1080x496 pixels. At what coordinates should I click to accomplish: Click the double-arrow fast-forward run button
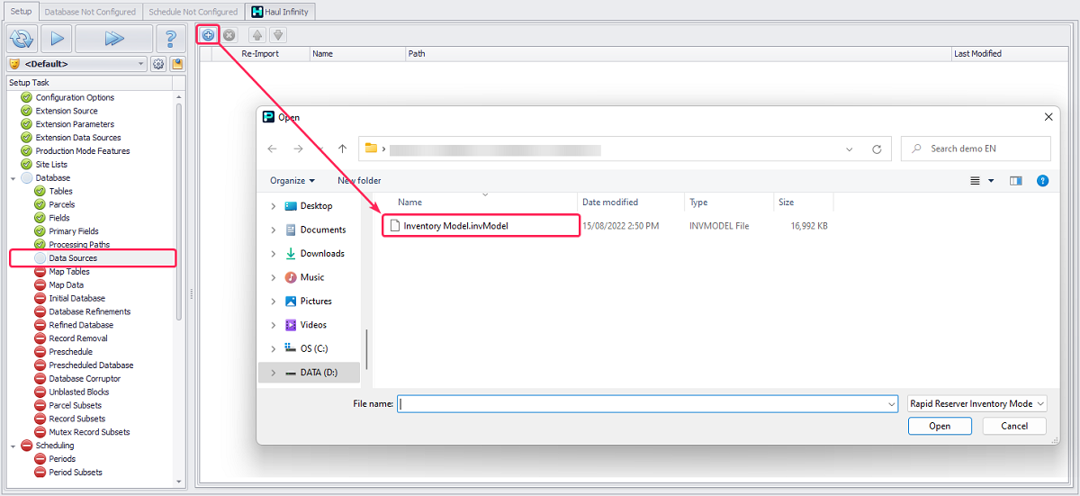pos(113,39)
